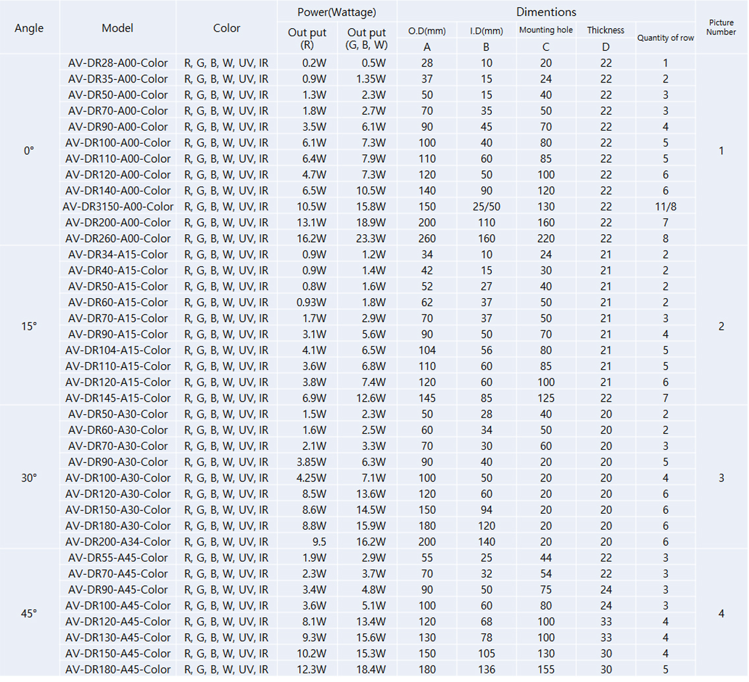The height and width of the screenshot is (682, 749).
Task: Select the AV-DR200-A34-Color model cell
Action: [x=117, y=542]
